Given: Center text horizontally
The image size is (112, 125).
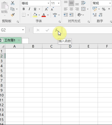Looking at the screenshot, I should 71,9.
